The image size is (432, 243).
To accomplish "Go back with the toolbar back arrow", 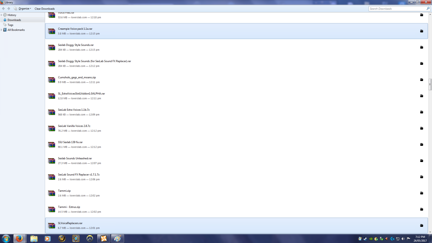I will pos(4,9).
